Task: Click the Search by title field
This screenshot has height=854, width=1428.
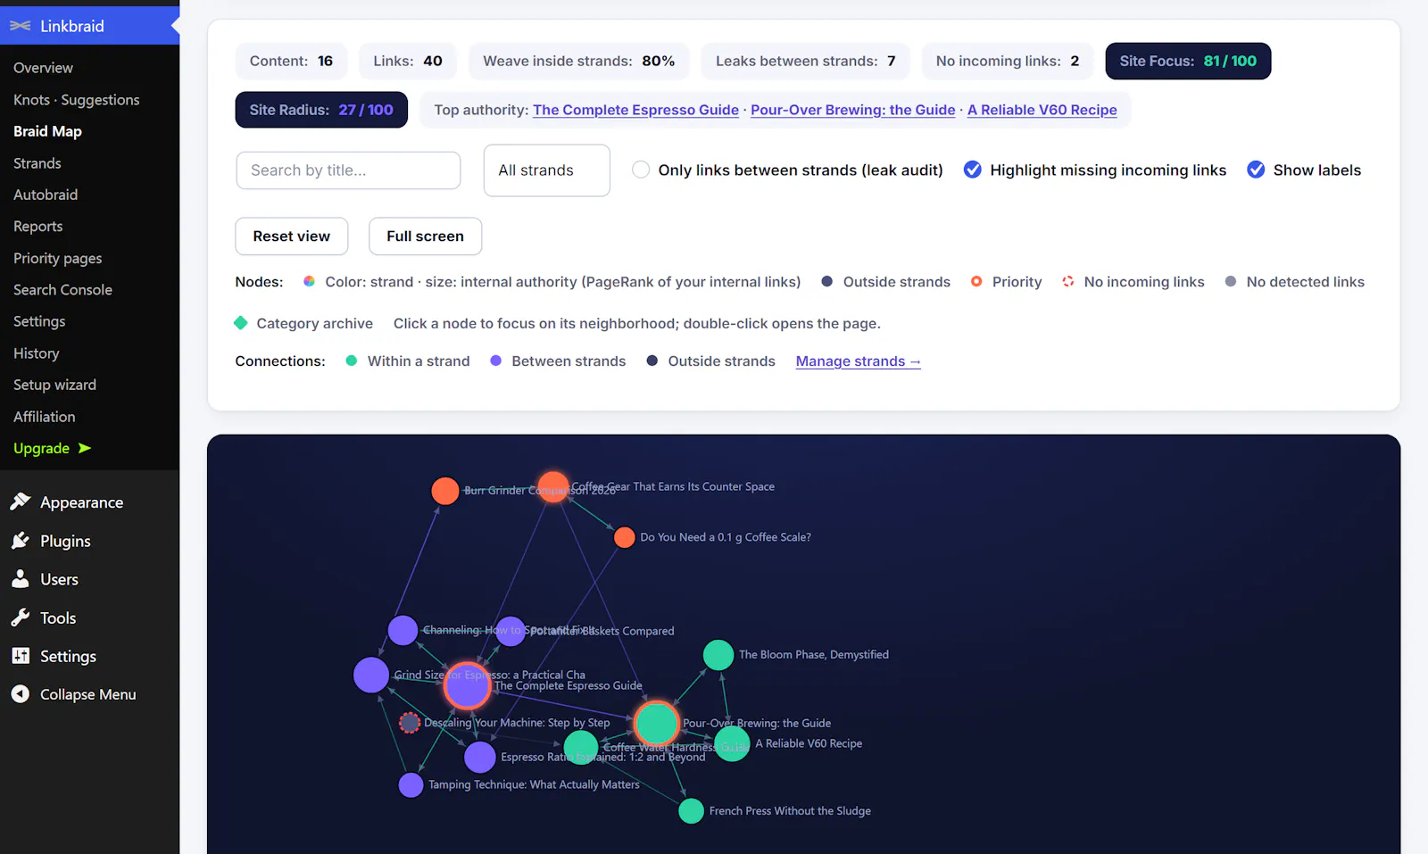Action: click(x=348, y=170)
